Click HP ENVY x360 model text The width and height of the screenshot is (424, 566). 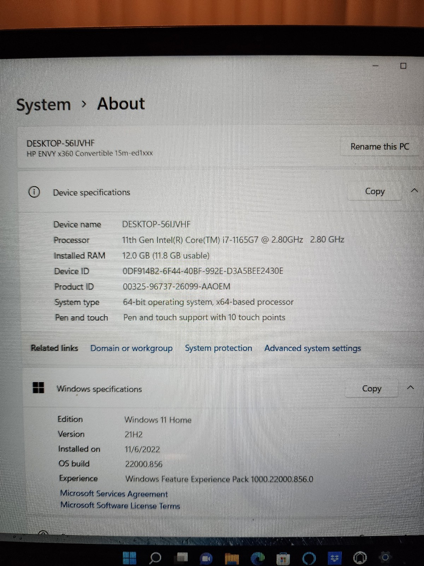pos(90,154)
